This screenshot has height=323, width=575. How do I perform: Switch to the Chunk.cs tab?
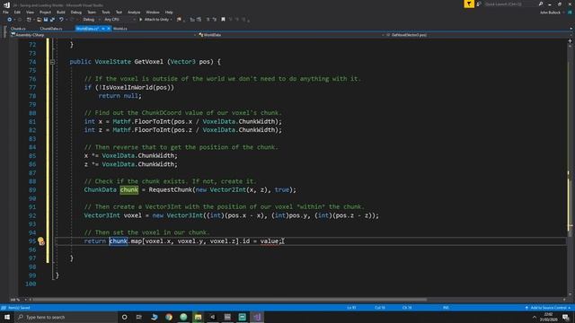coord(18,29)
